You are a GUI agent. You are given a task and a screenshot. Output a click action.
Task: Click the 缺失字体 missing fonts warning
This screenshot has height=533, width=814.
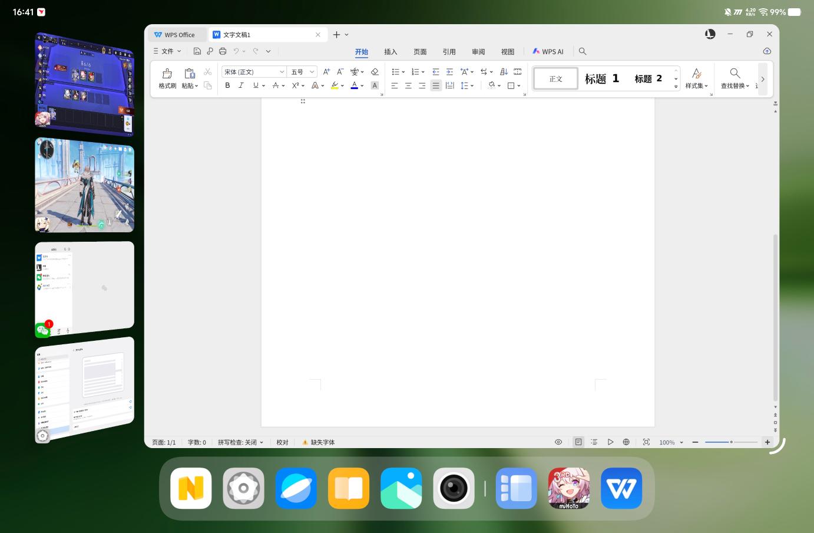(x=318, y=442)
